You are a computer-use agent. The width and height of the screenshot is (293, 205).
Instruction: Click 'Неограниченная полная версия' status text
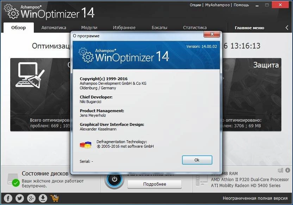coord(255,198)
